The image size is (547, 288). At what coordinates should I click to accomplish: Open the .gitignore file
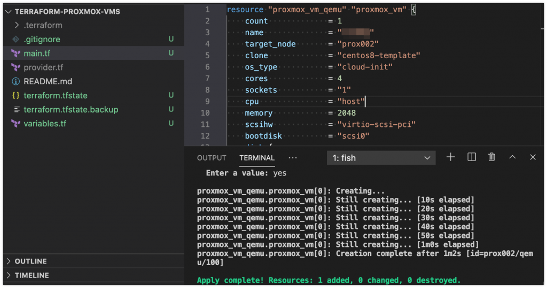pos(42,39)
